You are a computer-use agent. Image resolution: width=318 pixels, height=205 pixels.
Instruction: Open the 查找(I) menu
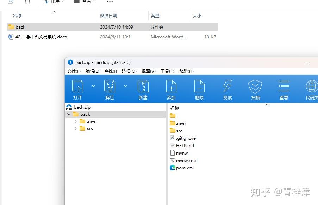point(110,71)
